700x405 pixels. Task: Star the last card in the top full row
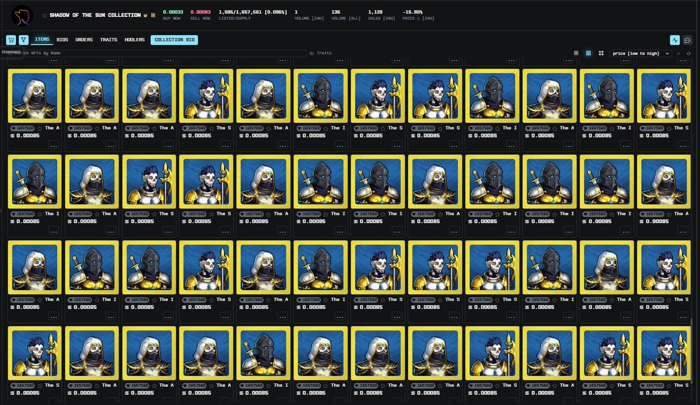tap(668, 128)
